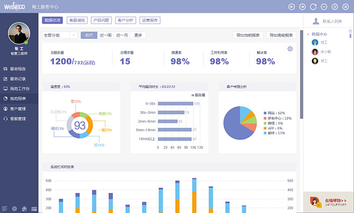Click the 导出高级报表 button
The image size is (354, 213).
[x=281, y=35]
